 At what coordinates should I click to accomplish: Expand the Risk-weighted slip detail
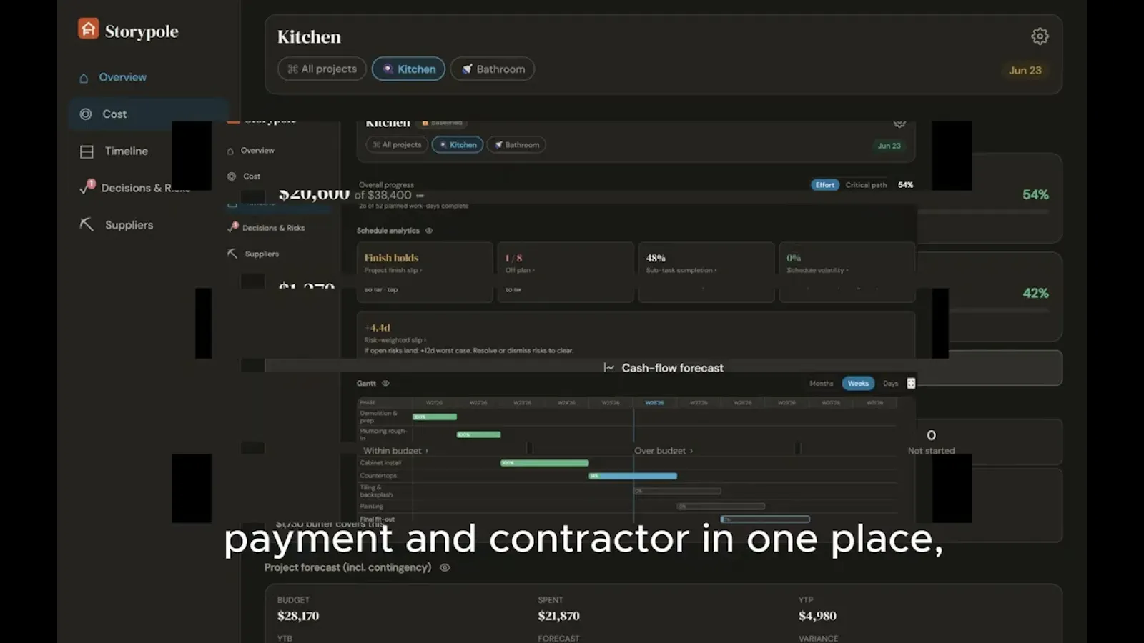coord(395,340)
